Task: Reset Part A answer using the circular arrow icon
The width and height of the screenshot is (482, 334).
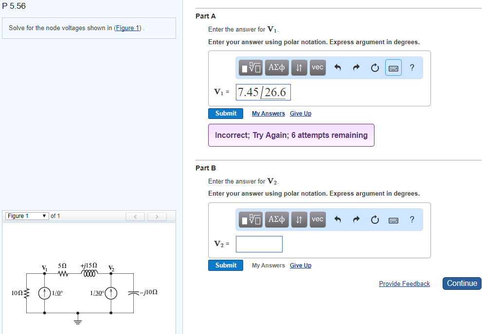Action: [375, 67]
